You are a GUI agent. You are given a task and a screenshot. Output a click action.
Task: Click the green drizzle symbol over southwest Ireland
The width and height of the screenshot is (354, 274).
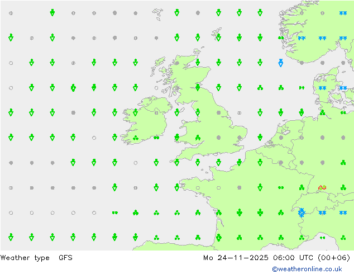coord(136,138)
